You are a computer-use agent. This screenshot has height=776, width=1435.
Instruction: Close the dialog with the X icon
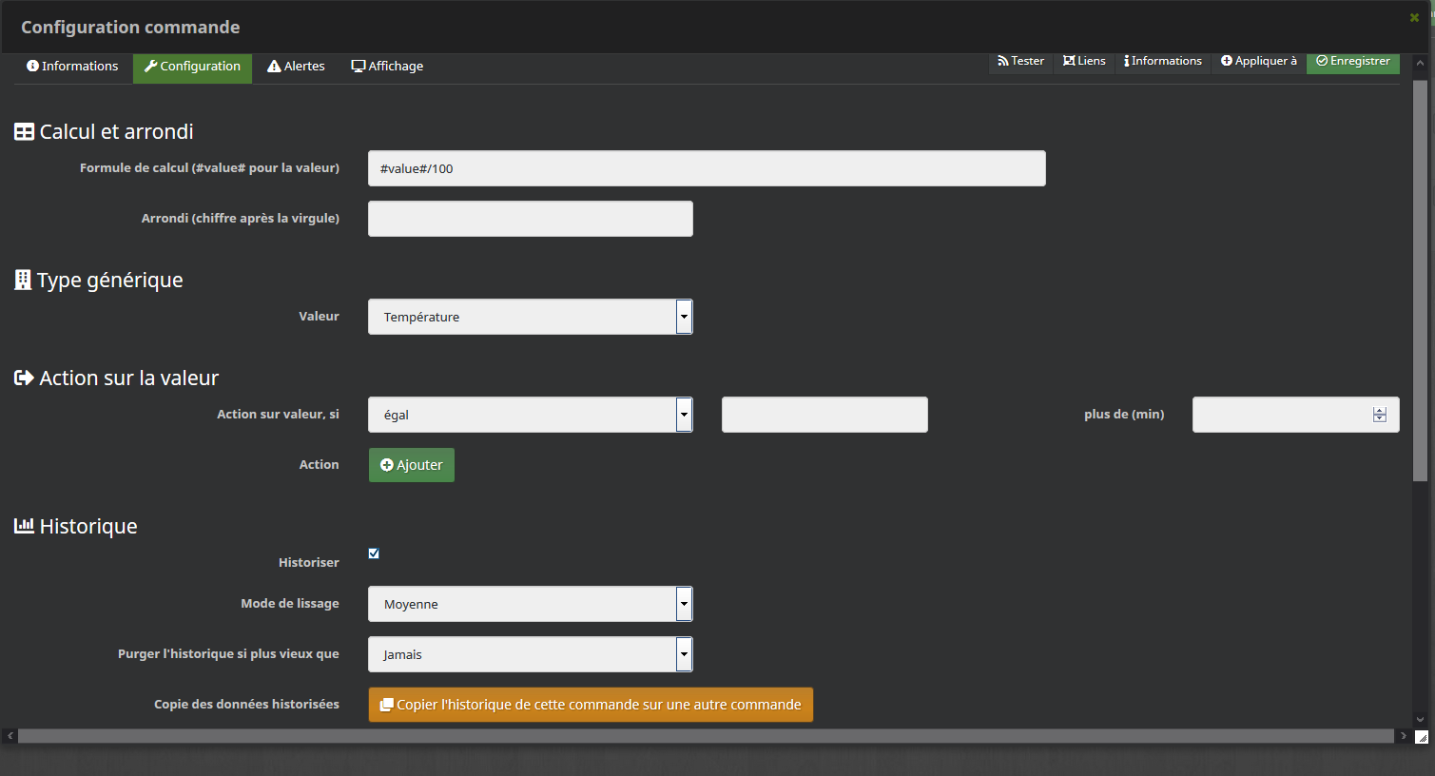1414,17
